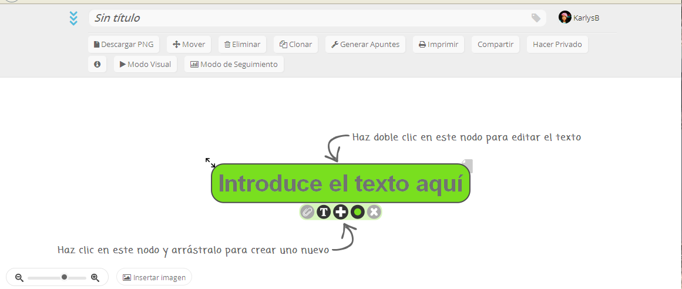
Task: Zoom in with plus magnifier icon
Action: [95, 278]
